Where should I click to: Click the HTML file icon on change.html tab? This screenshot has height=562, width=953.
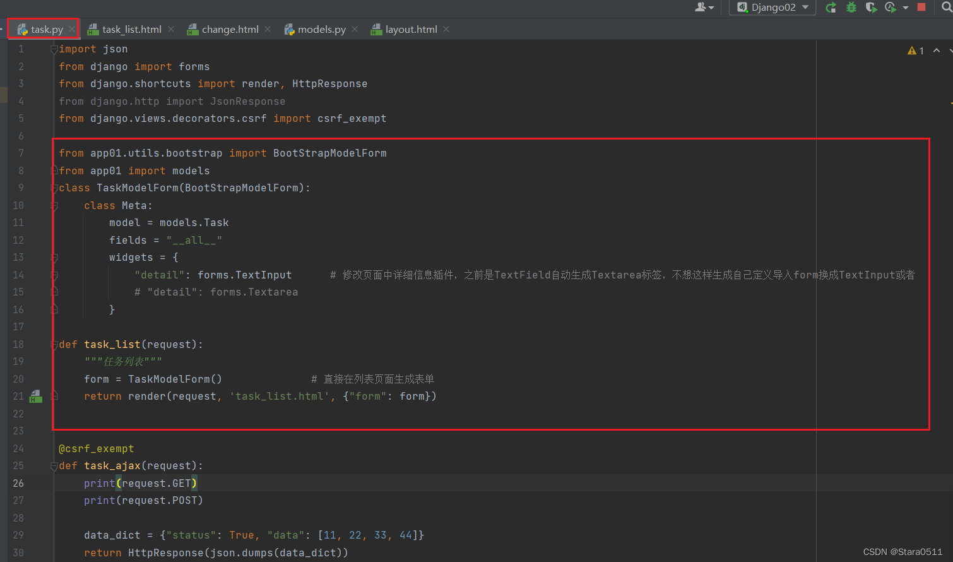pos(192,30)
